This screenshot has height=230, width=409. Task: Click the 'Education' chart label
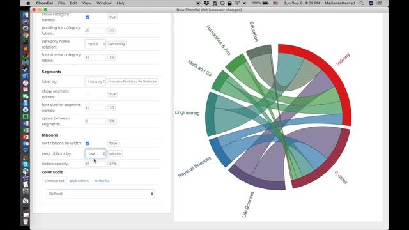[x=254, y=31]
